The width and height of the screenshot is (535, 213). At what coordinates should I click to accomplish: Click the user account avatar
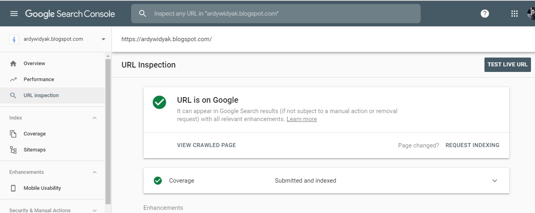tap(531, 14)
